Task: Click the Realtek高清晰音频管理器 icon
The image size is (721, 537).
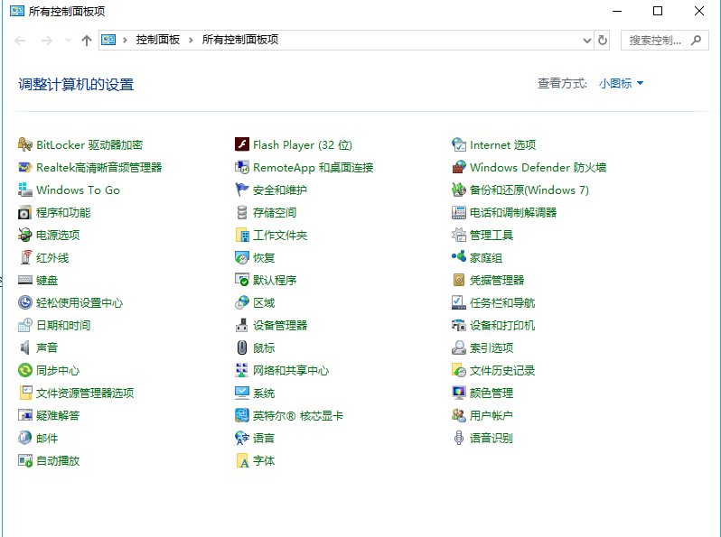Action: click(x=24, y=167)
